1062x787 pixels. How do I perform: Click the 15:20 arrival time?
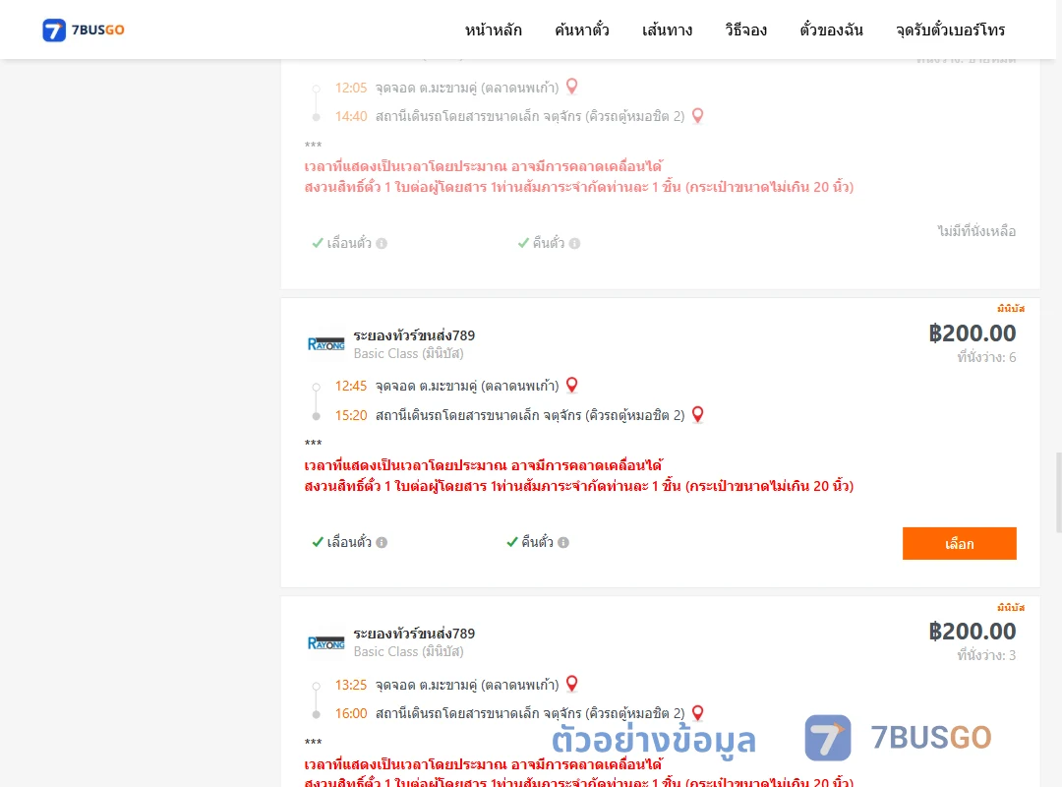[x=351, y=415]
